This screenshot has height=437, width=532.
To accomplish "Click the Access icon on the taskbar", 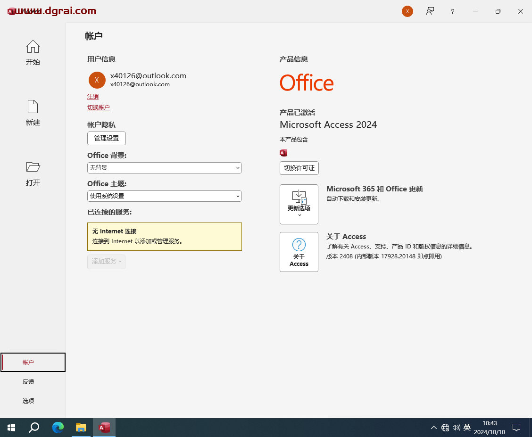I will point(104,428).
